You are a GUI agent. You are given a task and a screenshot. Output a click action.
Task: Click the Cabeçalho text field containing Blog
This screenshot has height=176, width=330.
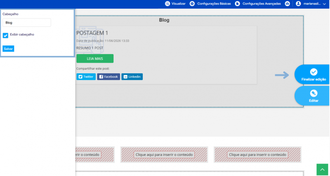click(x=27, y=23)
